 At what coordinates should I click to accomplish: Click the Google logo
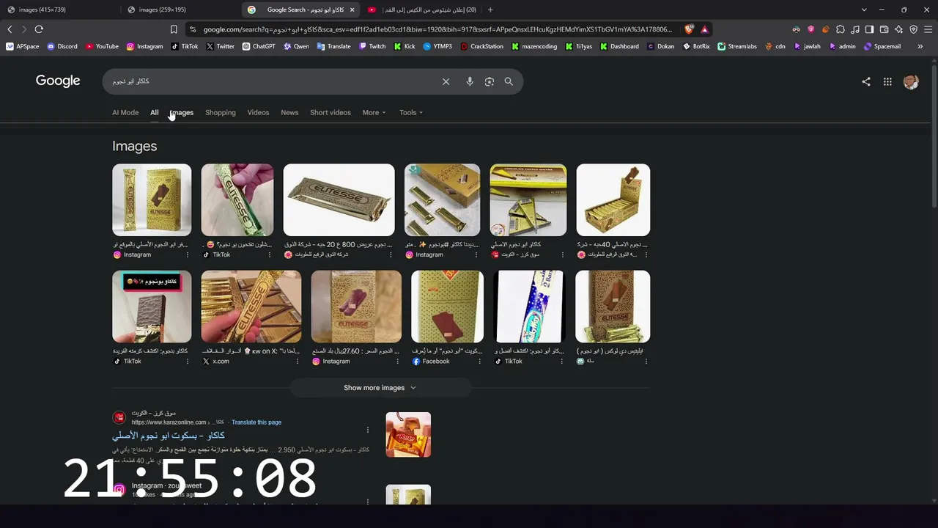(58, 81)
